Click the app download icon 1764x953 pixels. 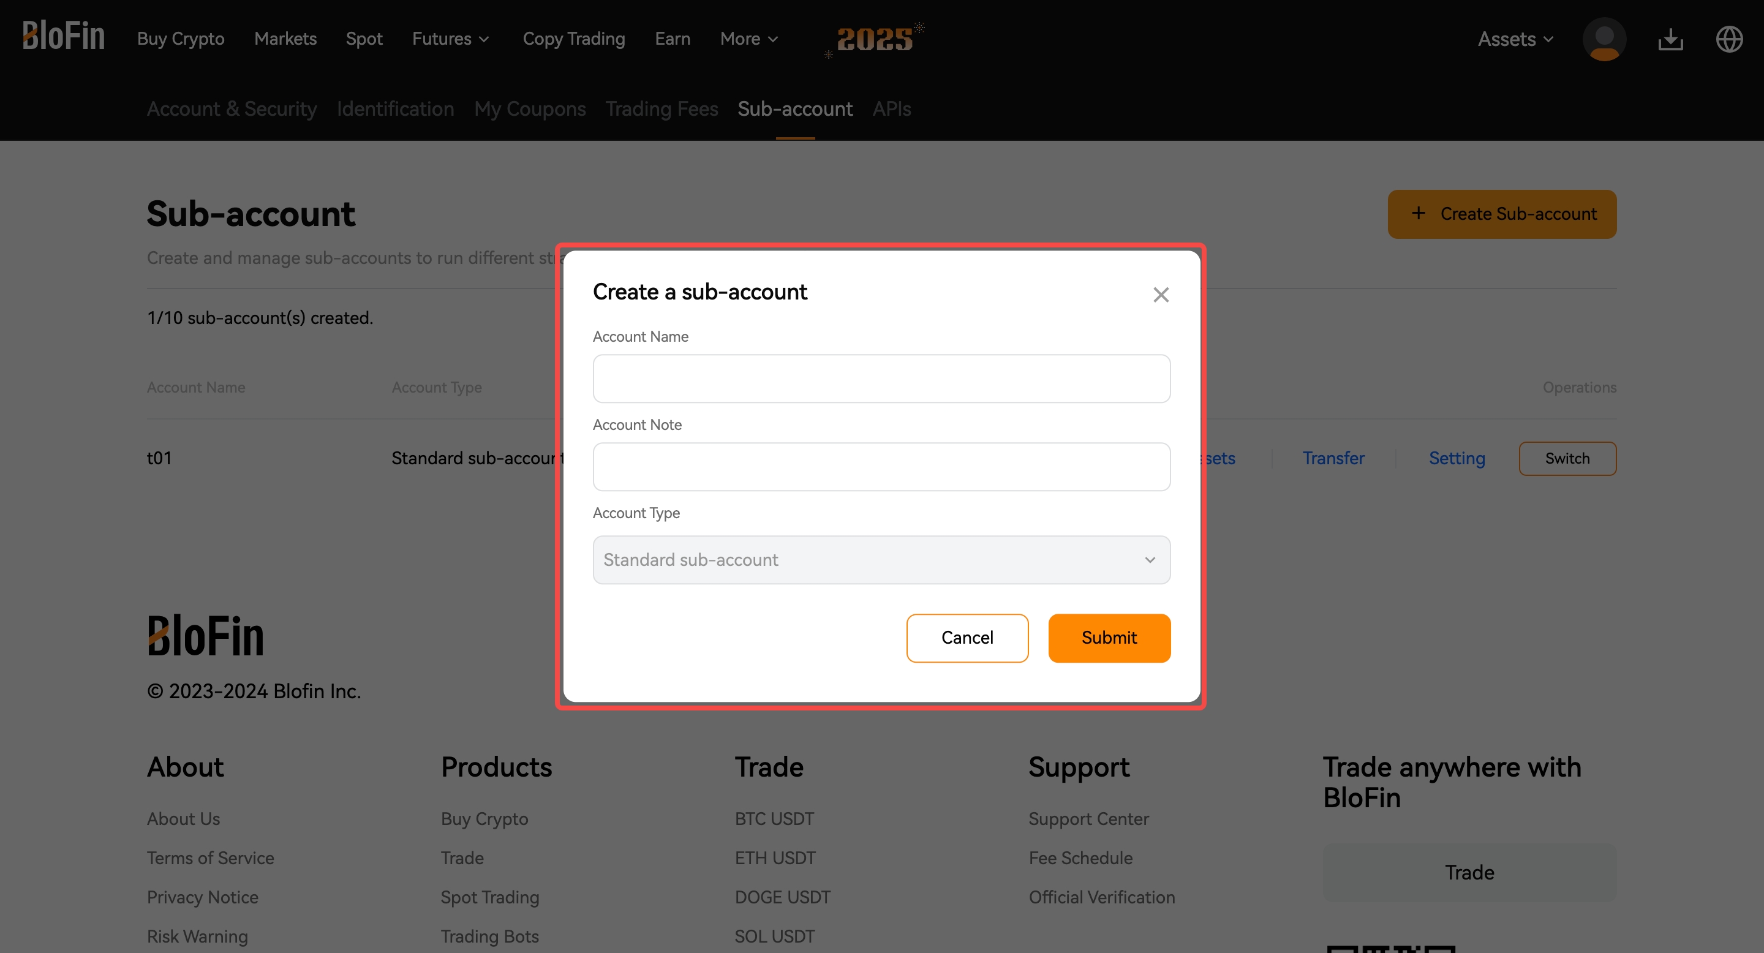1670,39
